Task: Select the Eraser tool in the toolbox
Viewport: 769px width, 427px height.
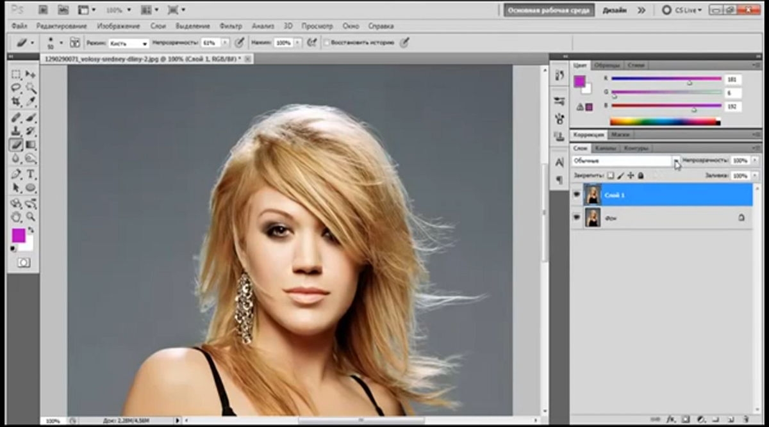Action: click(x=17, y=145)
